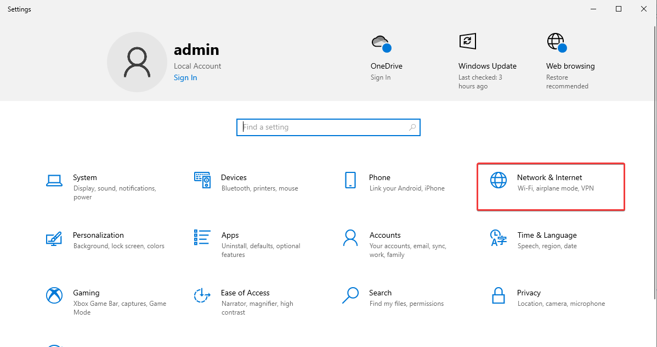
Task: Open the Gaming Xbox icon
Action: pyautogui.click(x=54, y=295)
